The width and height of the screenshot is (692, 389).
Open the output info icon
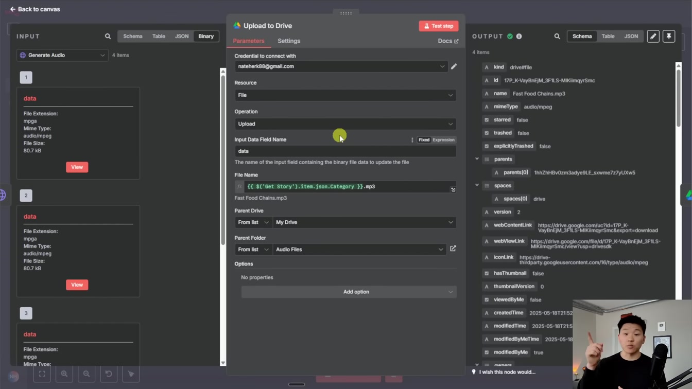[x=519, y=37]
